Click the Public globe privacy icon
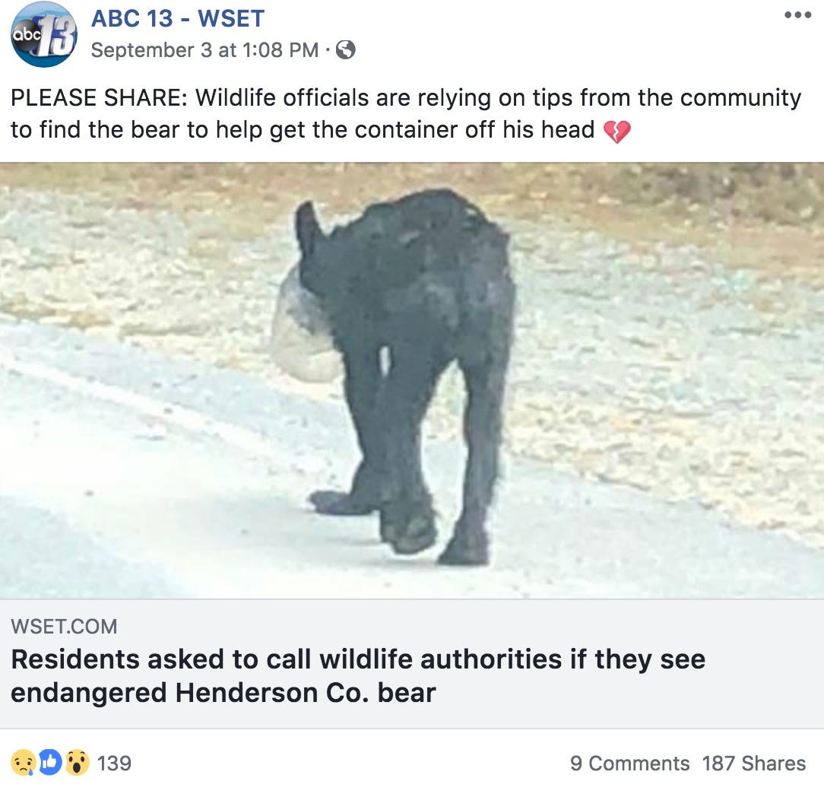The height and width of the screenshot is (794, 824). (x=345, y=50)
